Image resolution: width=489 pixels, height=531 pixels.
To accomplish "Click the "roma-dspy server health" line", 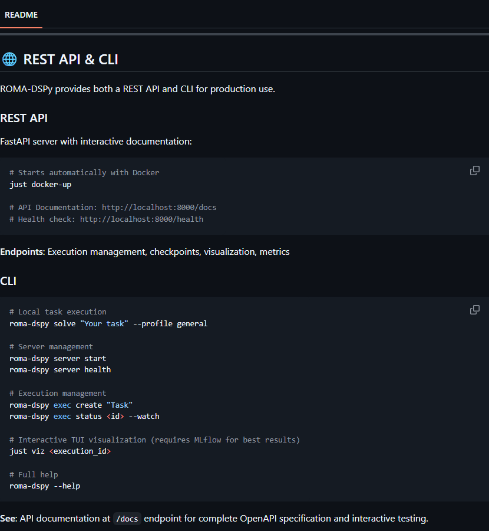I will 60,370.
